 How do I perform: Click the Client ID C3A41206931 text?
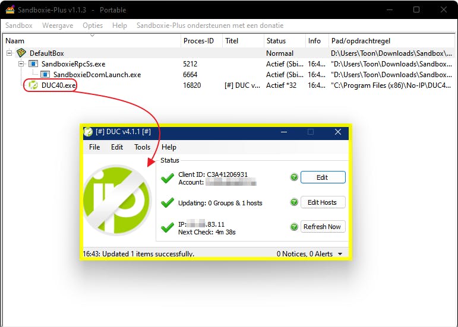point(213,174)
